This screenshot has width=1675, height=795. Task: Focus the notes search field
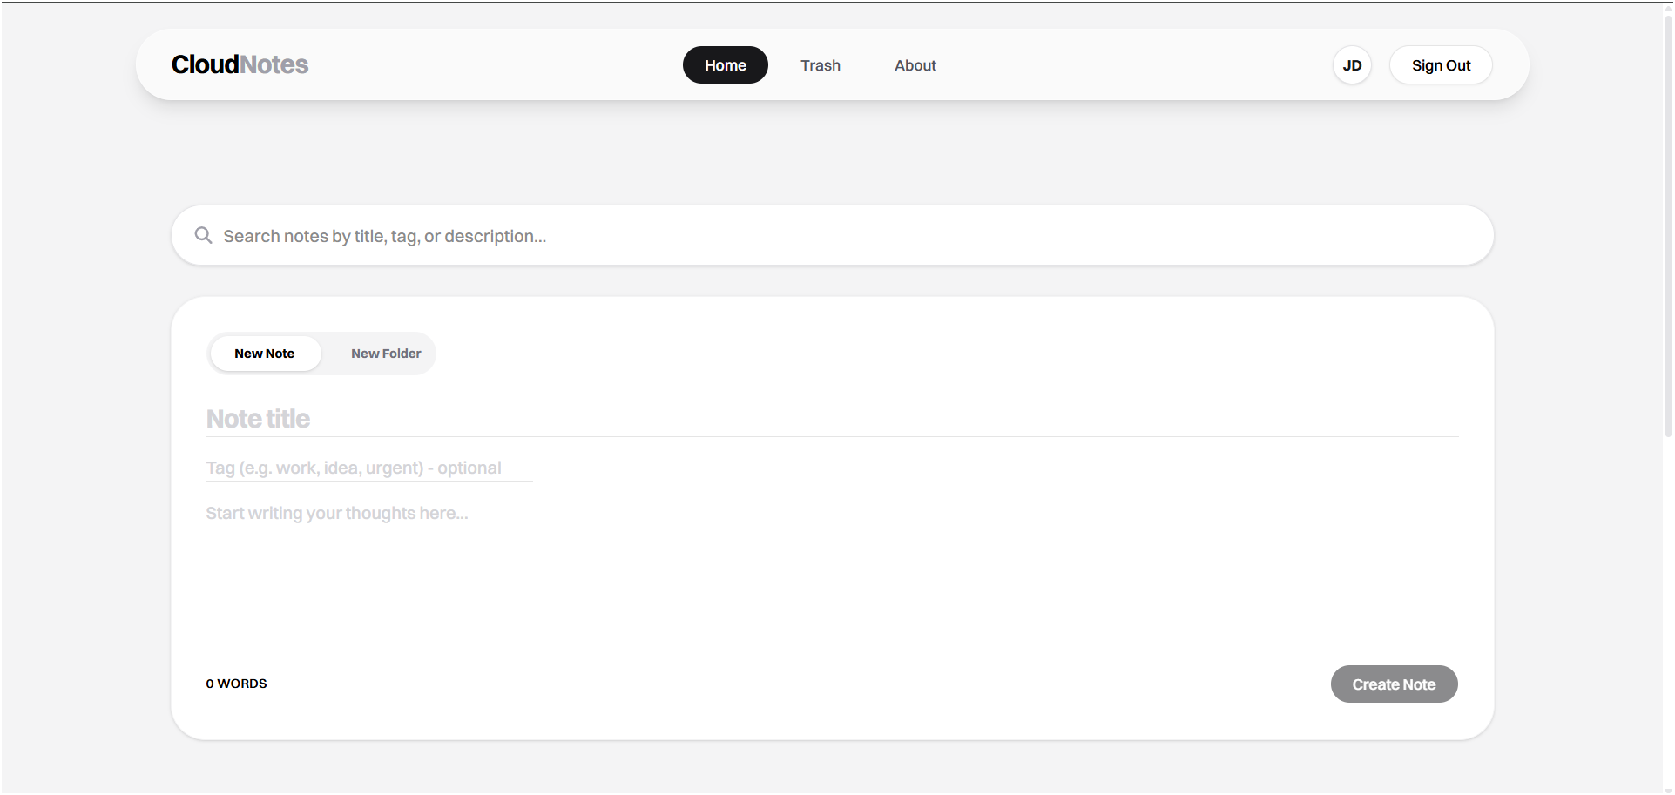(833, 235)
